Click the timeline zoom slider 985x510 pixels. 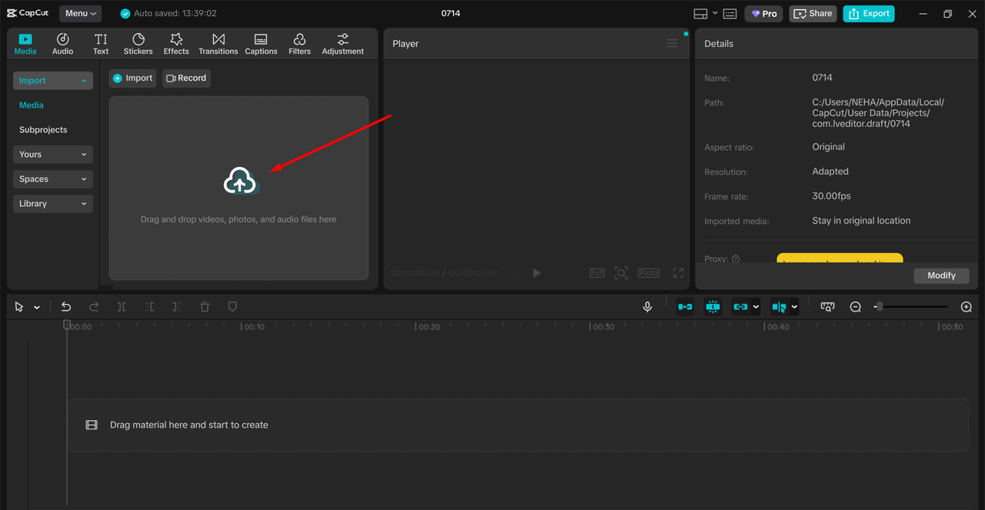(x=913, y=307)
